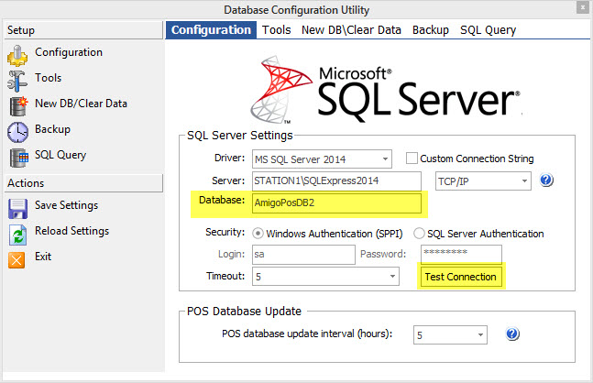Click the Actions section header
This screenshot has width=593, height=383.
(83, 183)
